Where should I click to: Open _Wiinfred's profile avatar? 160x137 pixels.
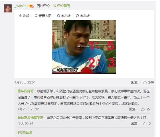tap(8, 8)
